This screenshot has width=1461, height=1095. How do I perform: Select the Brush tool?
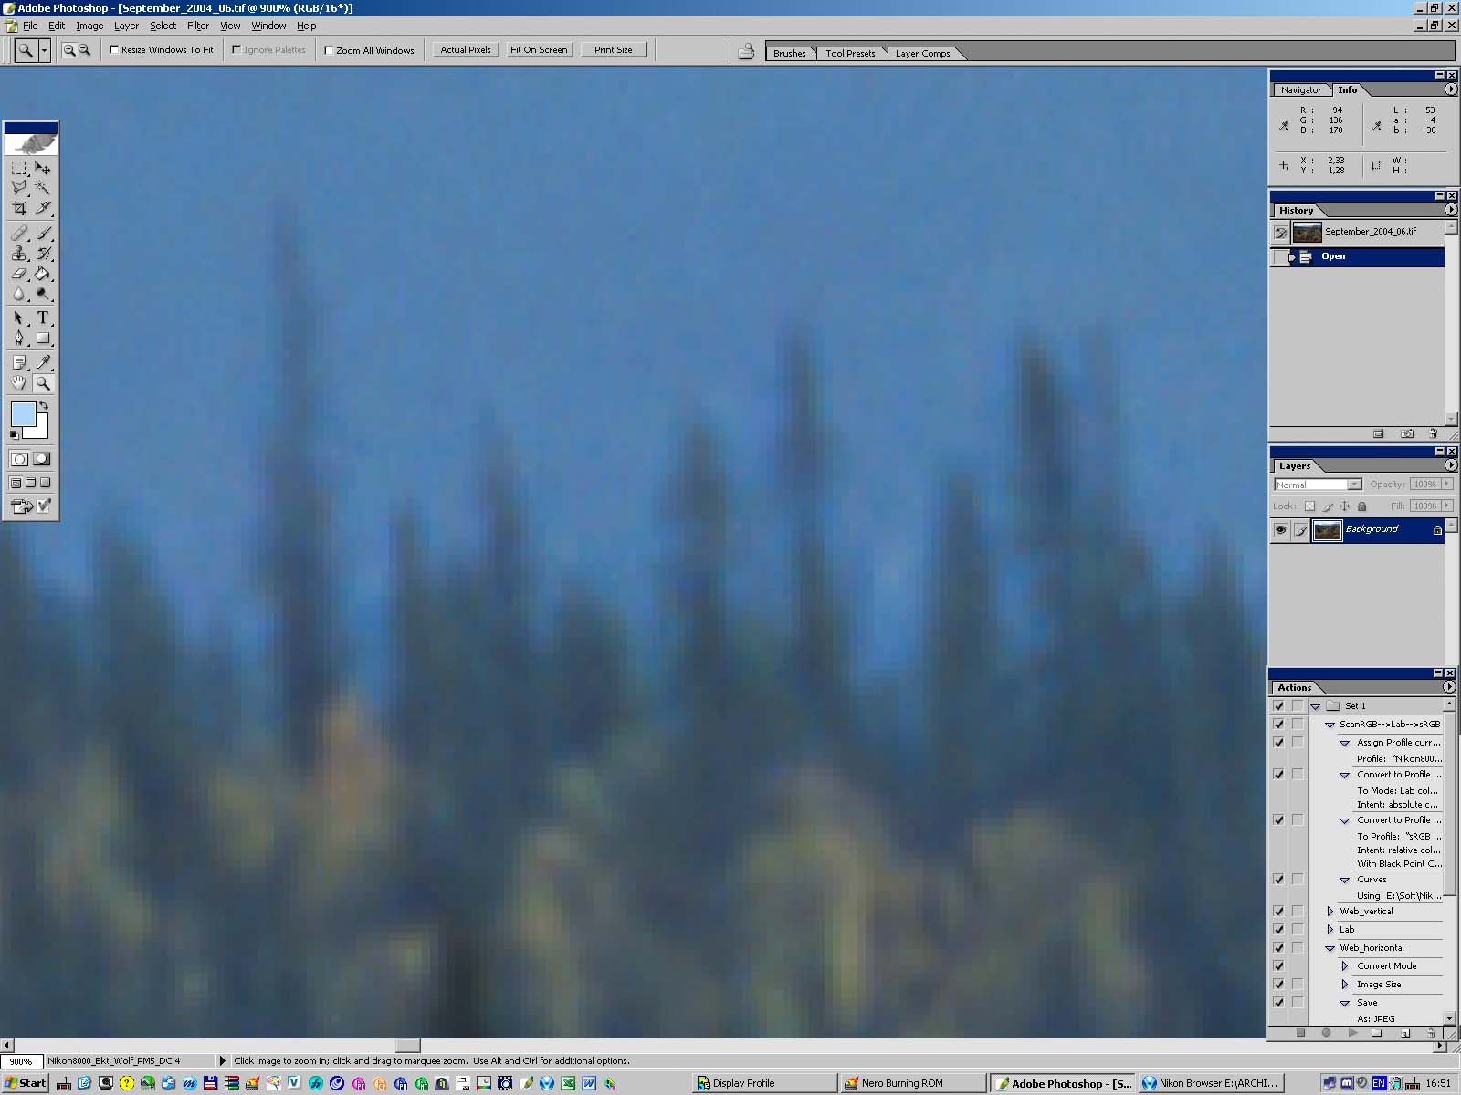tap(43, 234)
